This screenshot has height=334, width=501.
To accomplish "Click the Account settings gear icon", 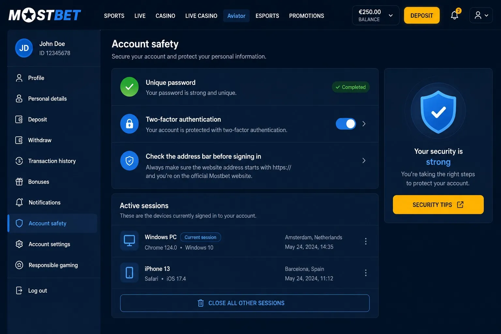I will 19,244.
